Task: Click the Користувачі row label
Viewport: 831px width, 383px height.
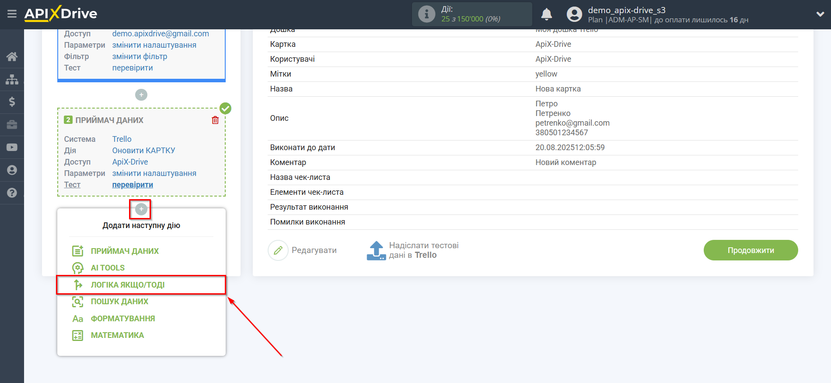Action: [293, 59]
